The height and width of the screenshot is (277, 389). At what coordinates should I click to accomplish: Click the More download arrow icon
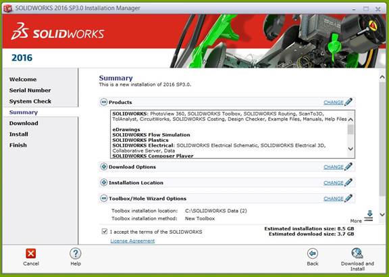[x=369, y=216]
